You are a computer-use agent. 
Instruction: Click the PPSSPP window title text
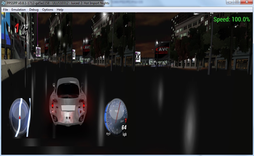pyautogui.click(x=58, y=3)
